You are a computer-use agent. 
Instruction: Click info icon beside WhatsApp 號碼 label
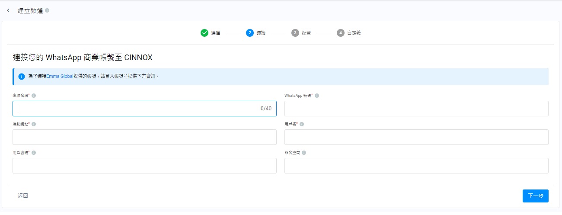pyautogui.click(x=317, y=96)
